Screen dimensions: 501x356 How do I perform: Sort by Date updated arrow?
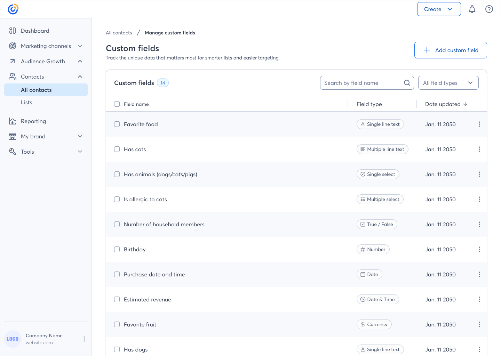click(x=465, y=104)
